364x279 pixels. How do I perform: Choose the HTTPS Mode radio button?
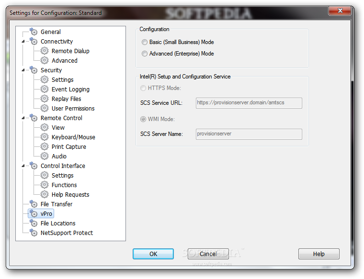[x=143, y=88]
